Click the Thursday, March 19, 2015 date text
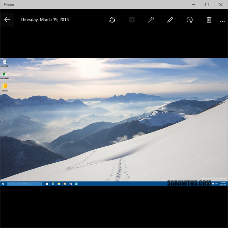The image size is (228, 228). (x=45, y=20)
